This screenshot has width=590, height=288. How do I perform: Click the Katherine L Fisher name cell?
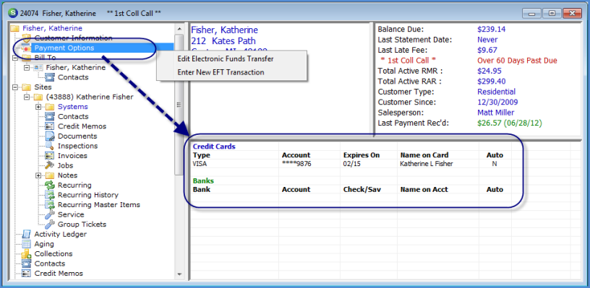click(x=427, y=164)
